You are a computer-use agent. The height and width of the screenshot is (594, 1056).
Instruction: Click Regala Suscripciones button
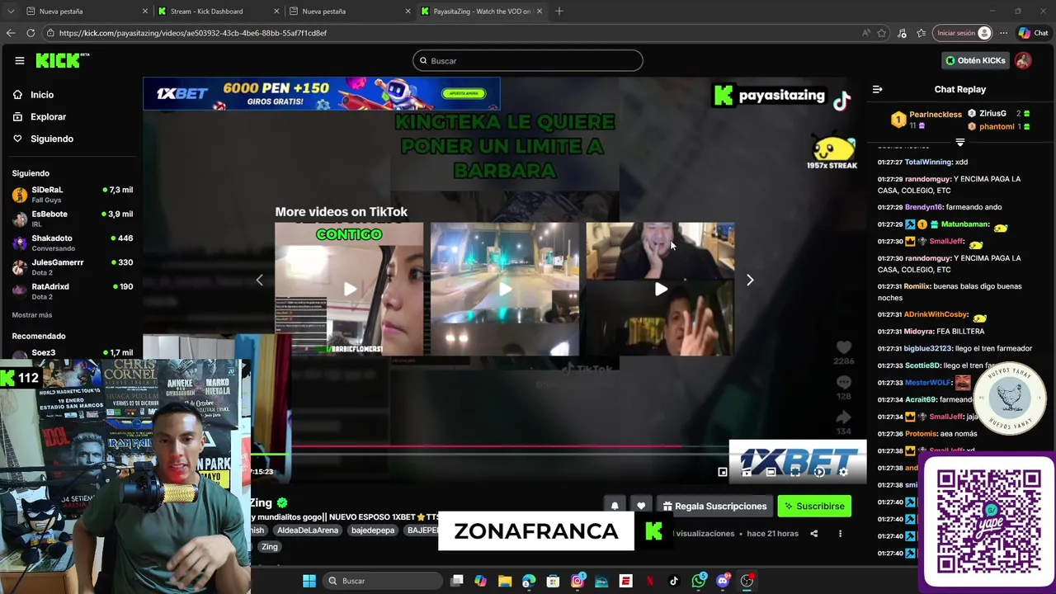point(714,506)
